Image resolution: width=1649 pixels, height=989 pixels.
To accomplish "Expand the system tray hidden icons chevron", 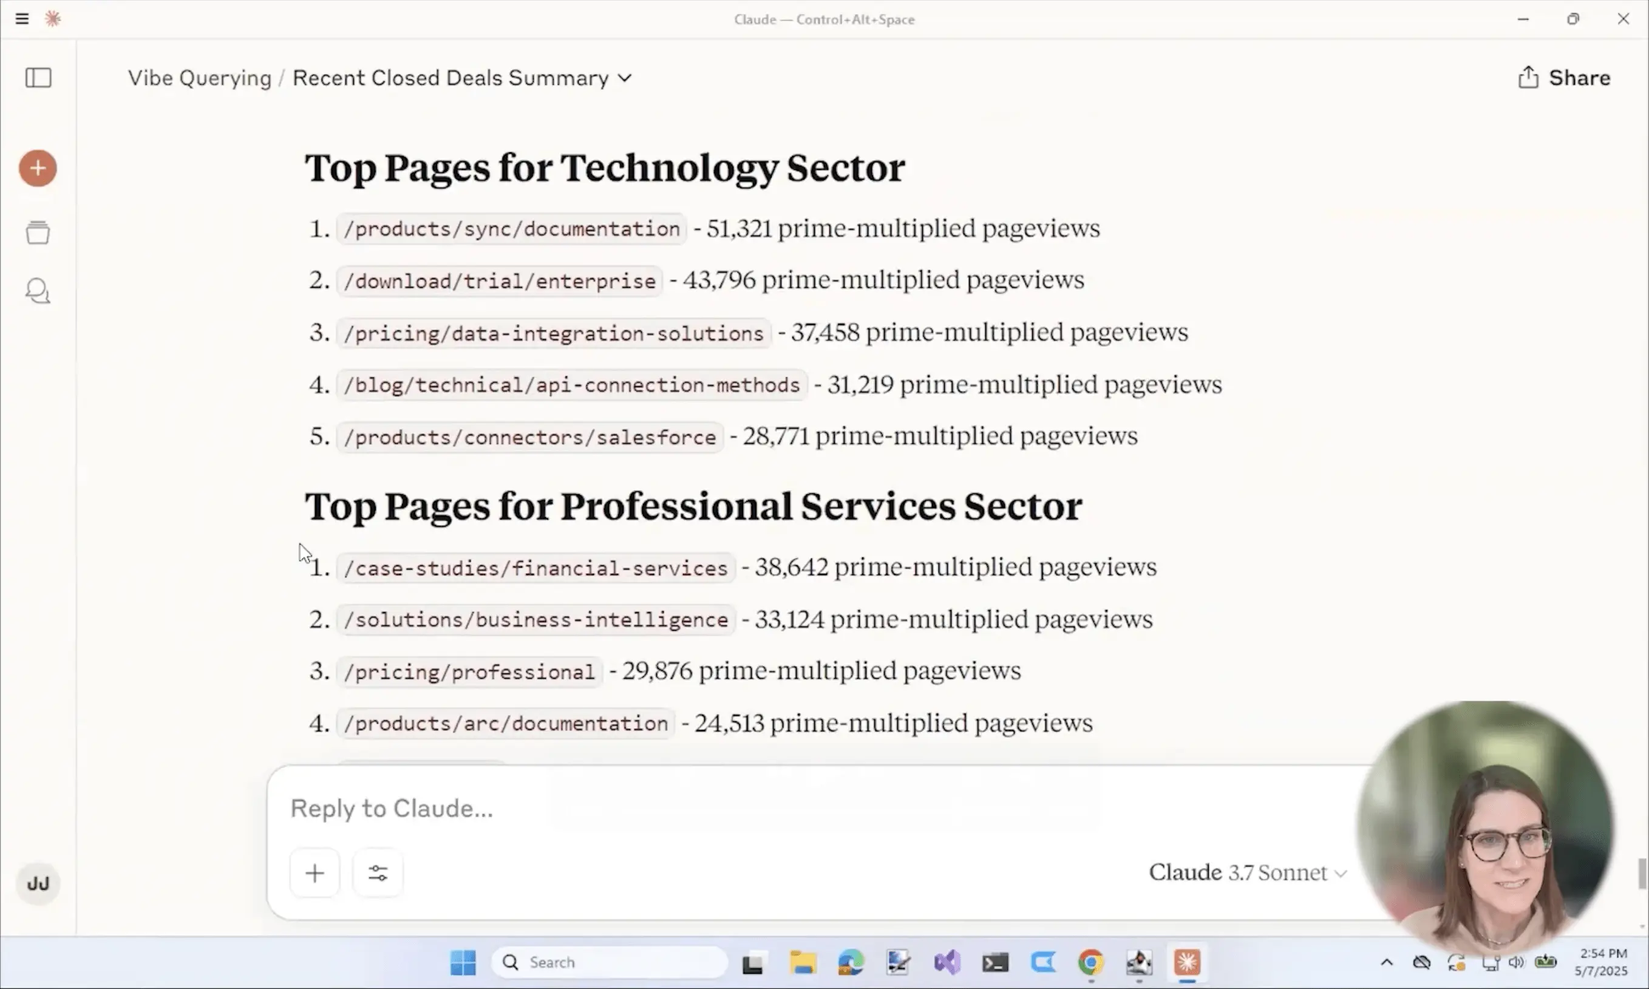I will point(1387,962).
